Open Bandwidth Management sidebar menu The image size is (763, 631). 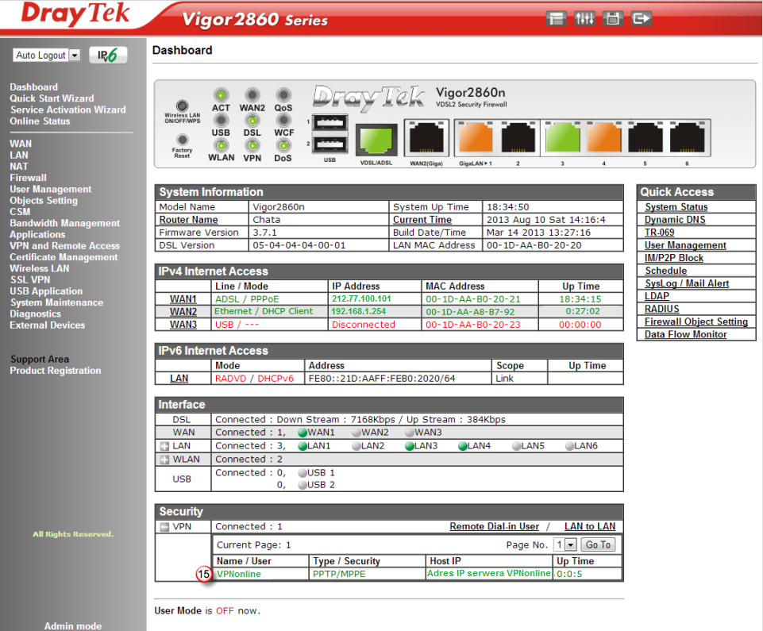point(65,223)
